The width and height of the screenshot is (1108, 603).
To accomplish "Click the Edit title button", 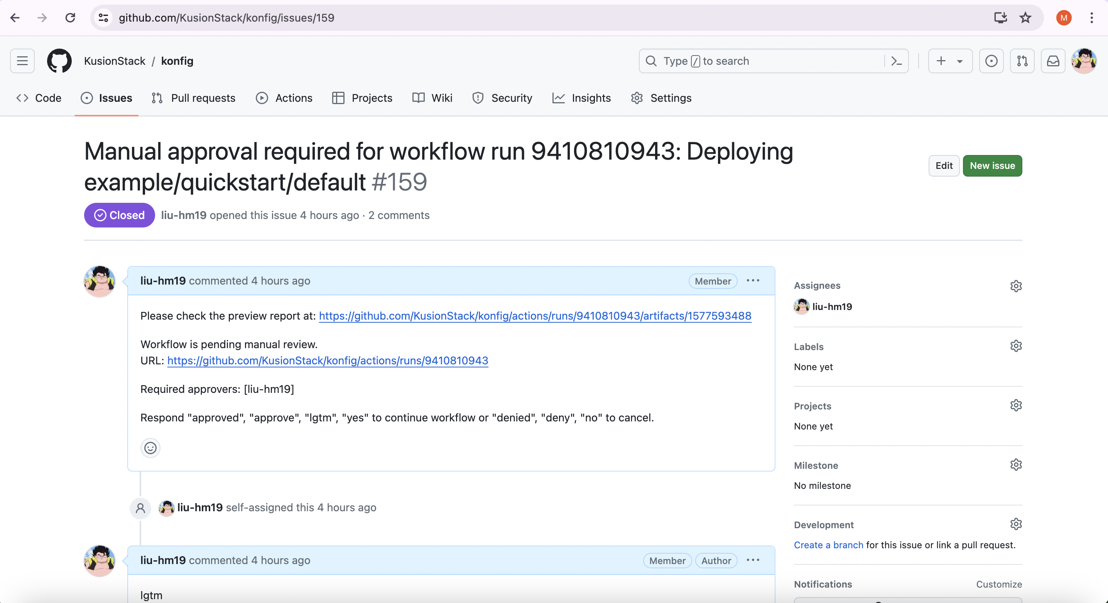I will (944, 165).
